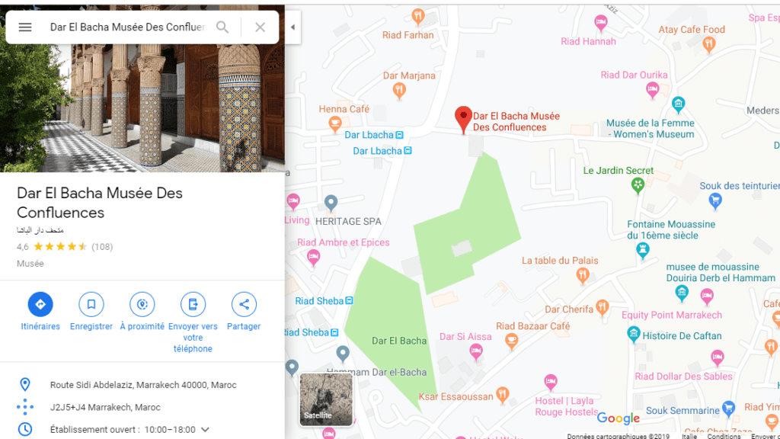
Task: Collapse the side panel arrow
Action: pos(293,27)
